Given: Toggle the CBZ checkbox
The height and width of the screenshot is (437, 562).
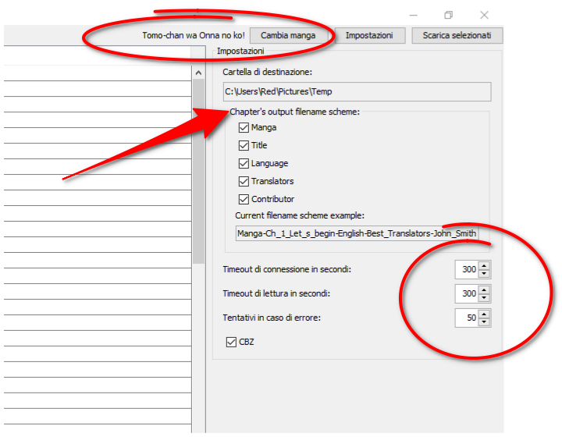Looking at the screenshot, I should coord(230,342).
